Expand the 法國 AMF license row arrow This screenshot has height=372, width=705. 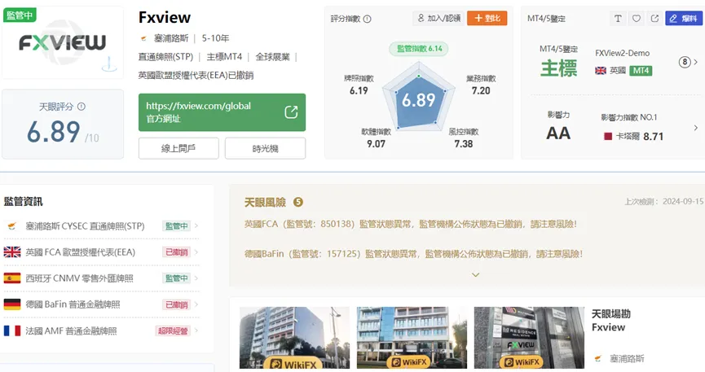196,331
